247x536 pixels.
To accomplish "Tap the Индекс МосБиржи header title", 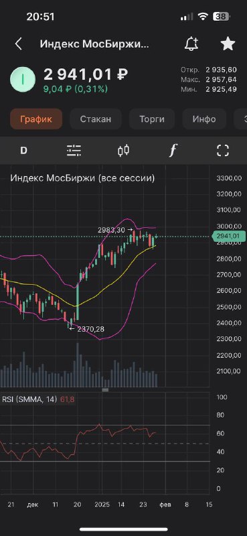I will click(94, 44).
